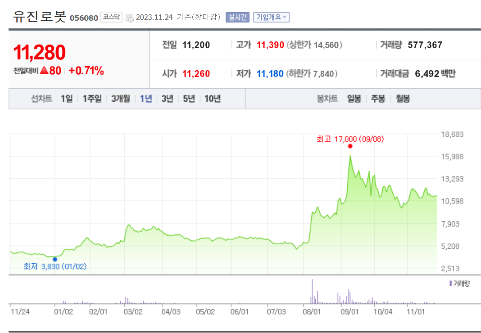Switch chart to 5년 period

pyautogui.click(x=189, y=99)
